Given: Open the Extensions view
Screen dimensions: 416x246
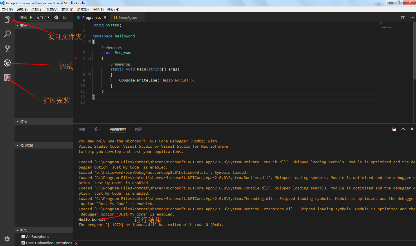Looking at the screenshot, I should point(7,77).
